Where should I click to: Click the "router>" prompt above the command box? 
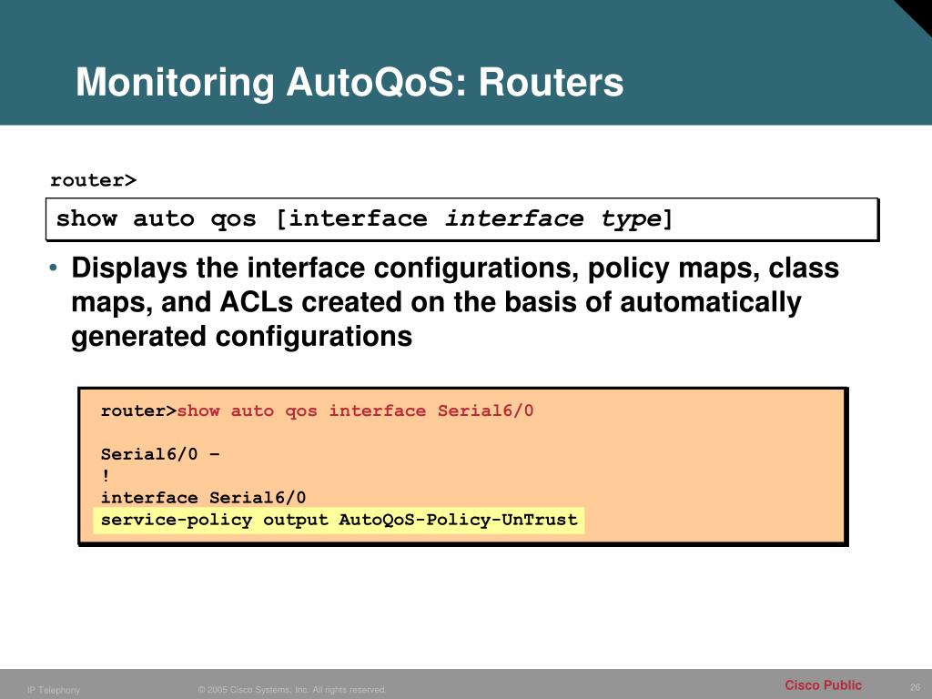94,180
